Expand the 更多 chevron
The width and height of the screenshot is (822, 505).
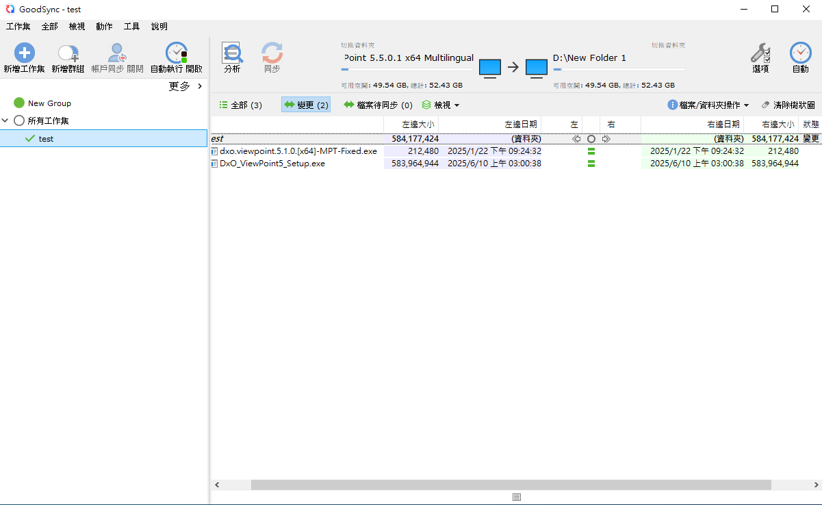[200, 86]
